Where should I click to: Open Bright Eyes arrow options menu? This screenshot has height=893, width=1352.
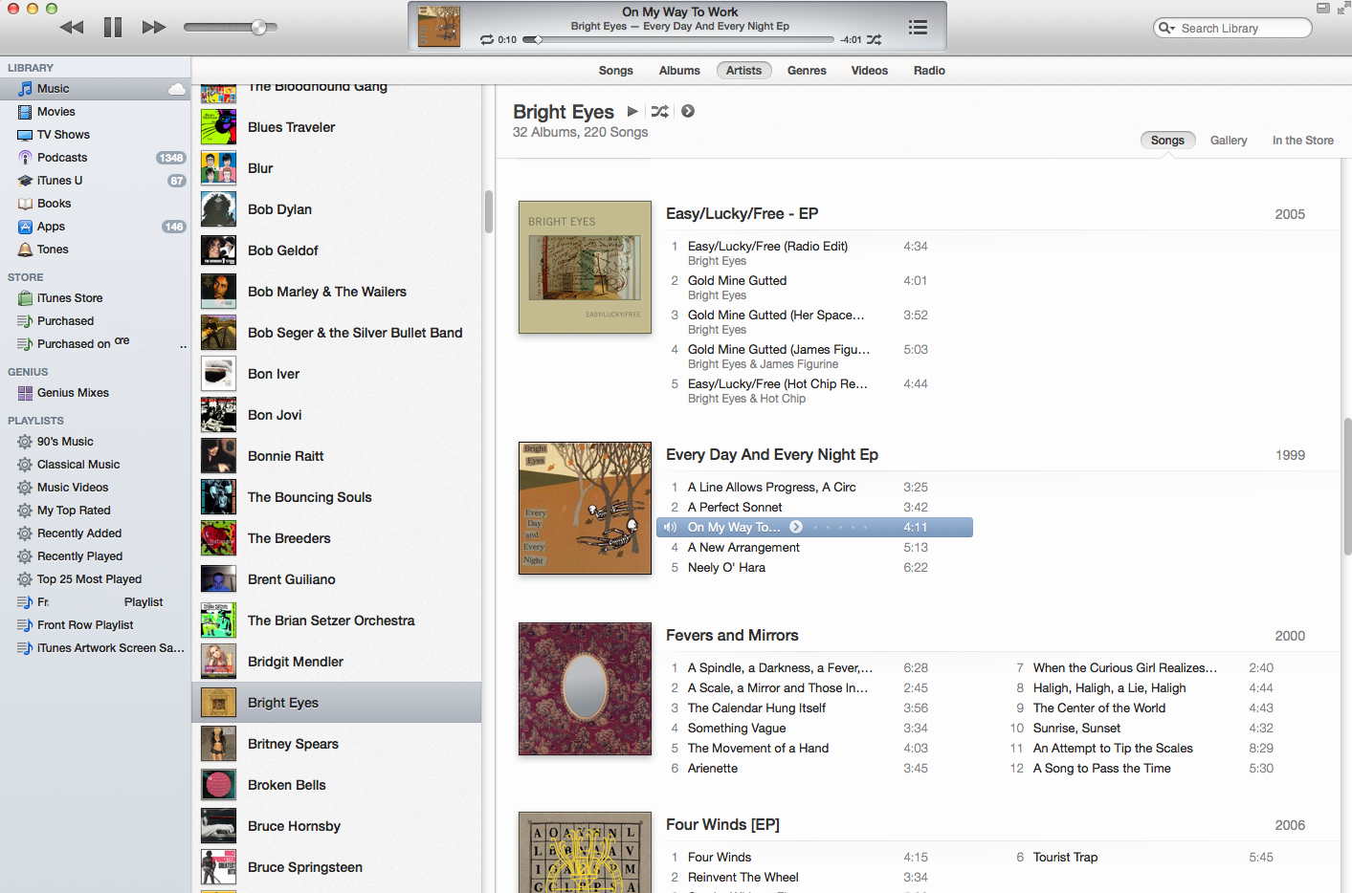point(688,112)
